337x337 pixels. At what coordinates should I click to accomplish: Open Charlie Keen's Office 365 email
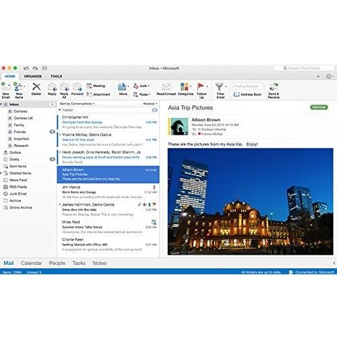pyautogui.click(x=108, y=245)
